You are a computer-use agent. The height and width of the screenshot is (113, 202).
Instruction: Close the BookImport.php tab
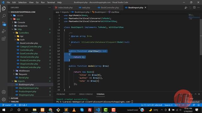(x=145, y=8)
